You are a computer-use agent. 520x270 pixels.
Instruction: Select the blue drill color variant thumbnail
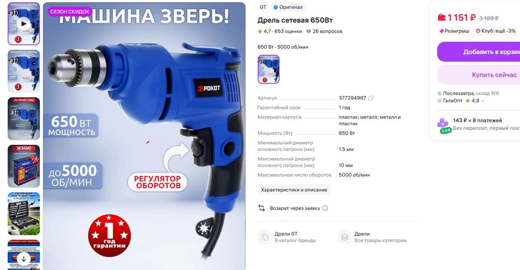(269, 69)
